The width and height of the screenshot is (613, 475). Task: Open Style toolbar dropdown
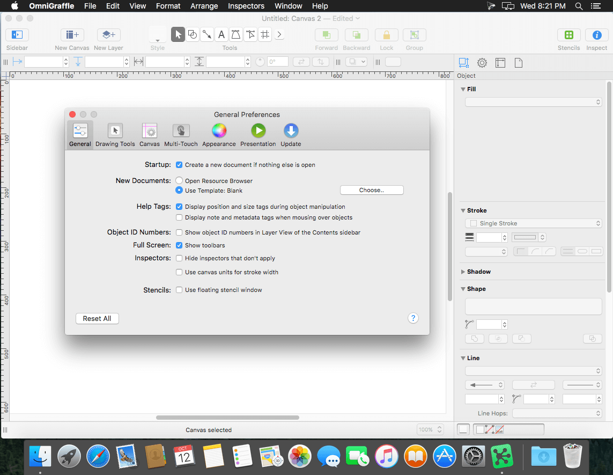158,35
